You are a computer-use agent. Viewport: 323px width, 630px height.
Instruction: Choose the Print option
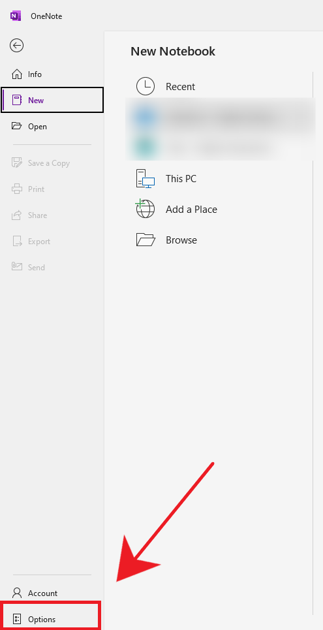coord(52,189)
